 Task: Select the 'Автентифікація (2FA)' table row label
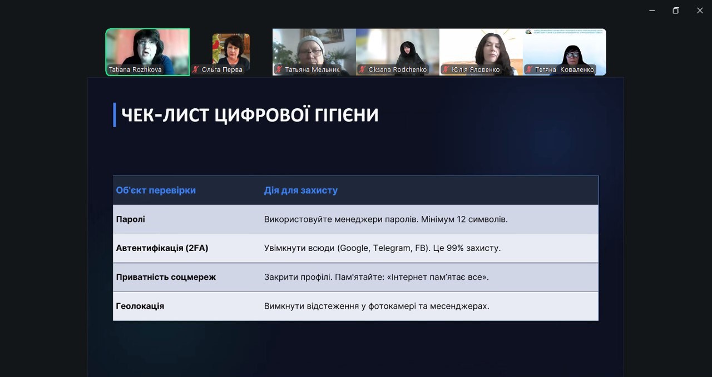162,248
